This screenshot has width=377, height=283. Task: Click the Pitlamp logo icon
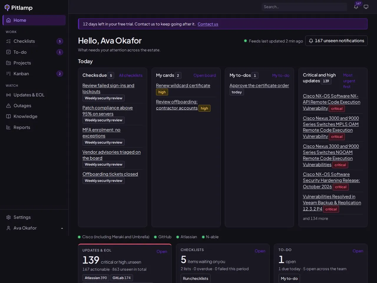[x=7, y=8]
